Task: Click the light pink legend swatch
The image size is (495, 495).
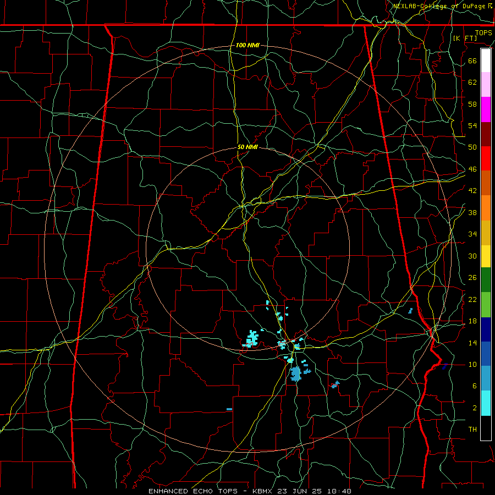Action: (486, 85)
